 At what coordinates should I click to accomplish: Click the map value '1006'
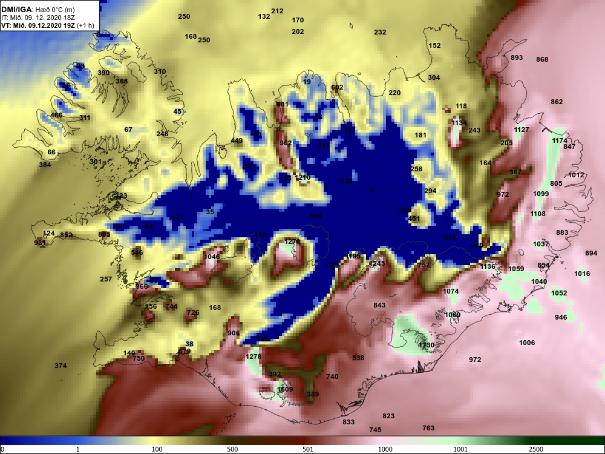[527, 343]
